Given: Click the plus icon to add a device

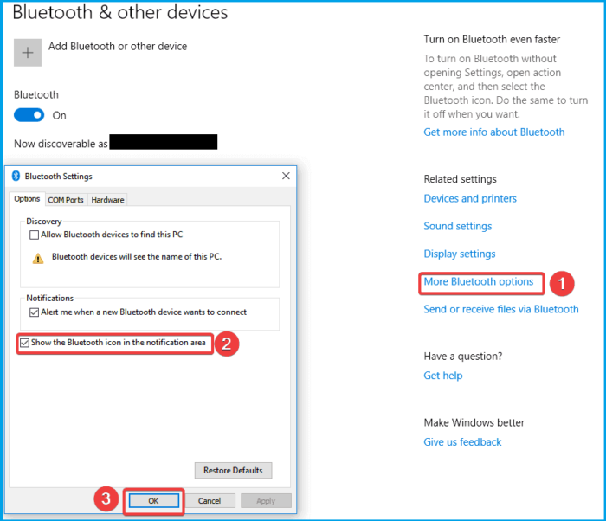Looking at the screenshot, I should coord(28,53).
